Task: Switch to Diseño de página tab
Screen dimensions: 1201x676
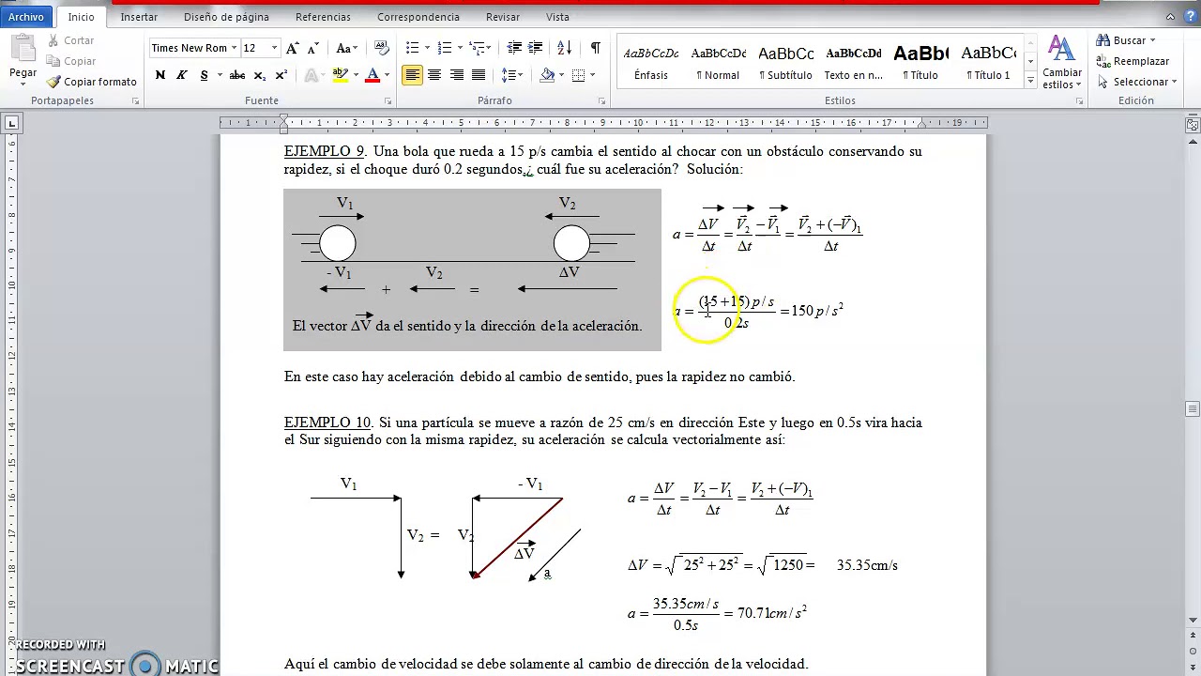Action: click(226, 17)
